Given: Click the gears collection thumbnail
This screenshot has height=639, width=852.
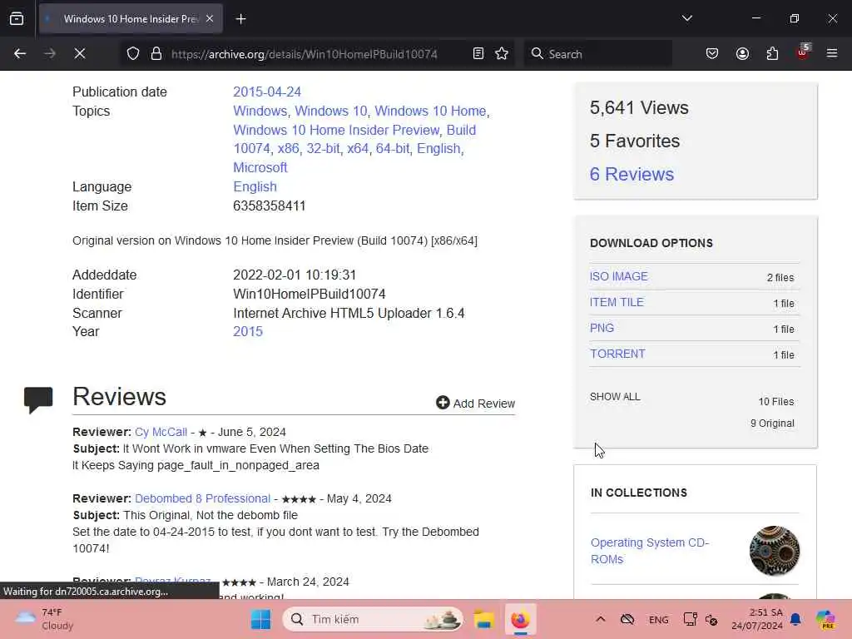Looking at the screenshot, I should coord(775,551).
